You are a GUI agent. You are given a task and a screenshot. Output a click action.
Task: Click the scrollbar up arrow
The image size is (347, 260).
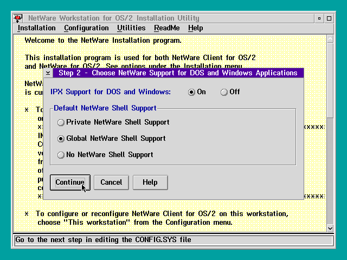click(330, 39)
